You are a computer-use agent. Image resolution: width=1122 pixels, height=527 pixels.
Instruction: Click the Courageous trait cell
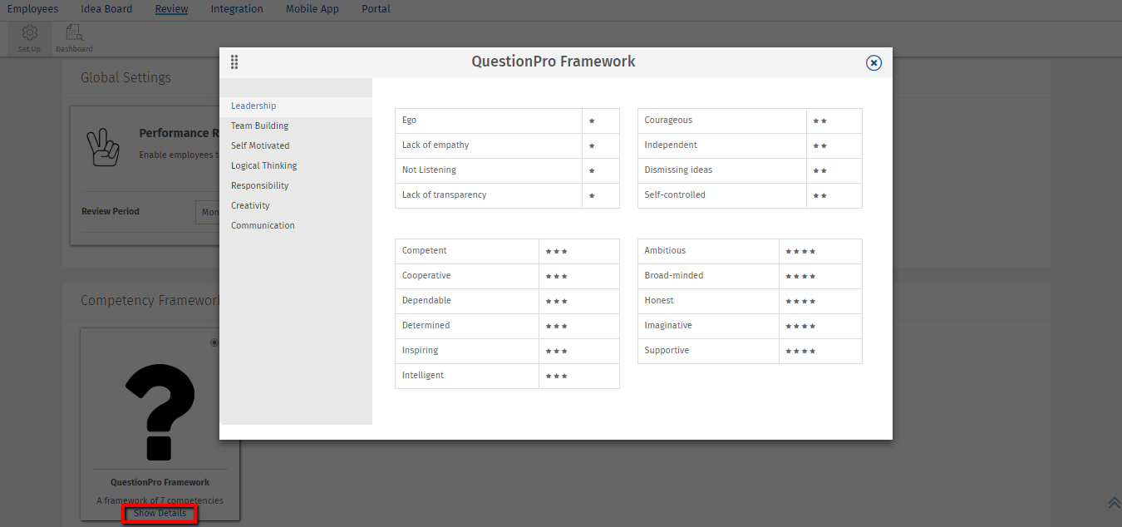(722, 121)
